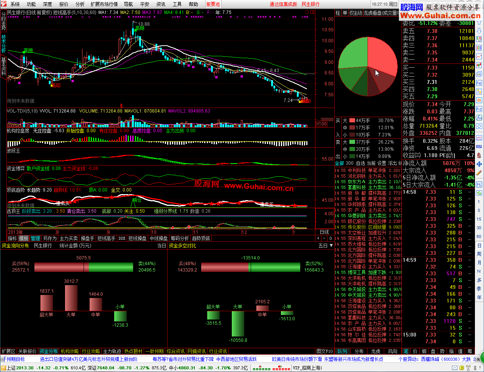Screen dimensions: 484x372
Task: Click the blue four-way move arrows icon
Action: (479, 164)
